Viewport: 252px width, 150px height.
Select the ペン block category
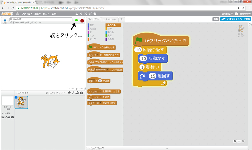92,36
